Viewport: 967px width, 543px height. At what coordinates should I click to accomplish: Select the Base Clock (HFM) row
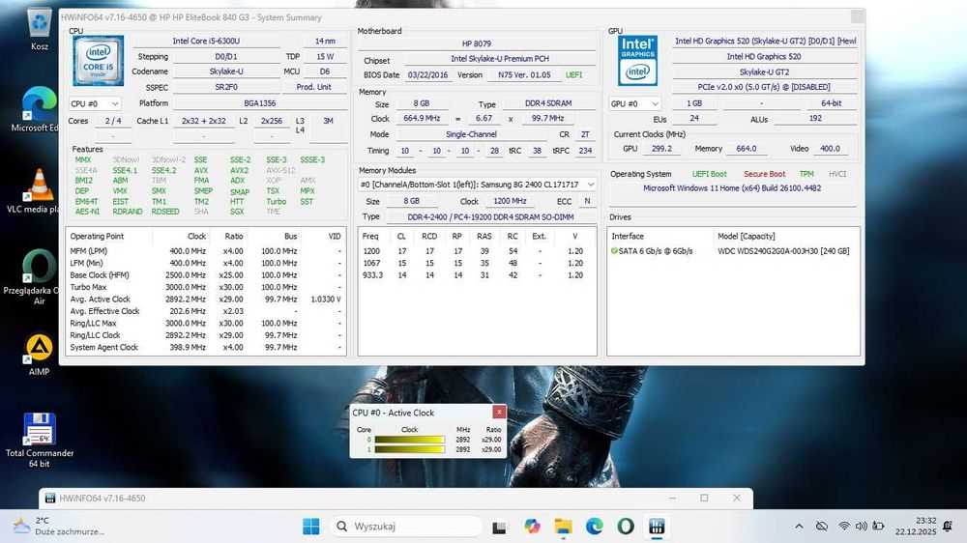[x=205, y=275]
